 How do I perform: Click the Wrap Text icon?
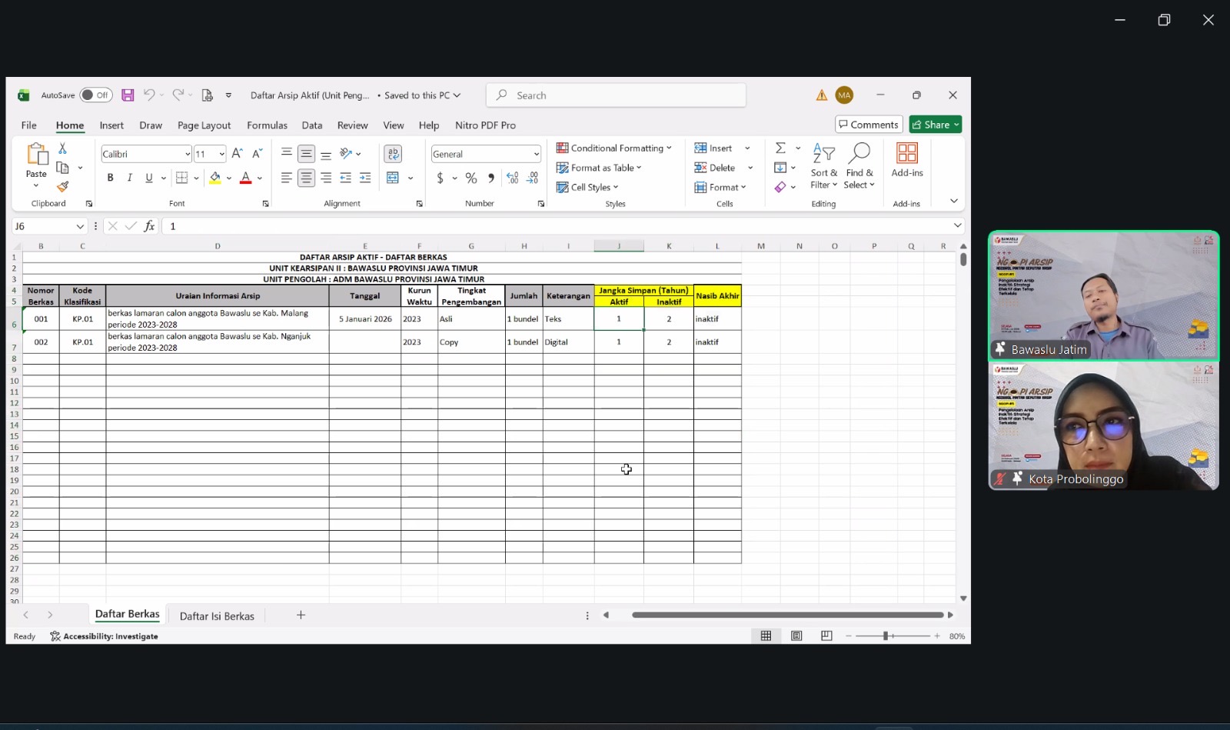pyautogui.click(x=393, y=154)
